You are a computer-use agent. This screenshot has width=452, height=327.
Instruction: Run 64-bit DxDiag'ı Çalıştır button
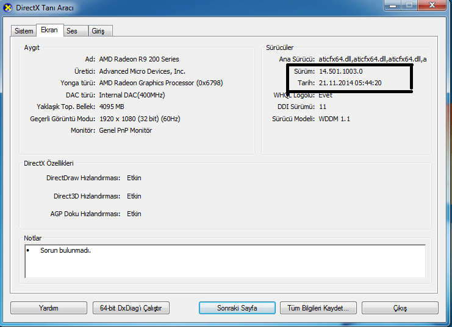pos(131,308)
